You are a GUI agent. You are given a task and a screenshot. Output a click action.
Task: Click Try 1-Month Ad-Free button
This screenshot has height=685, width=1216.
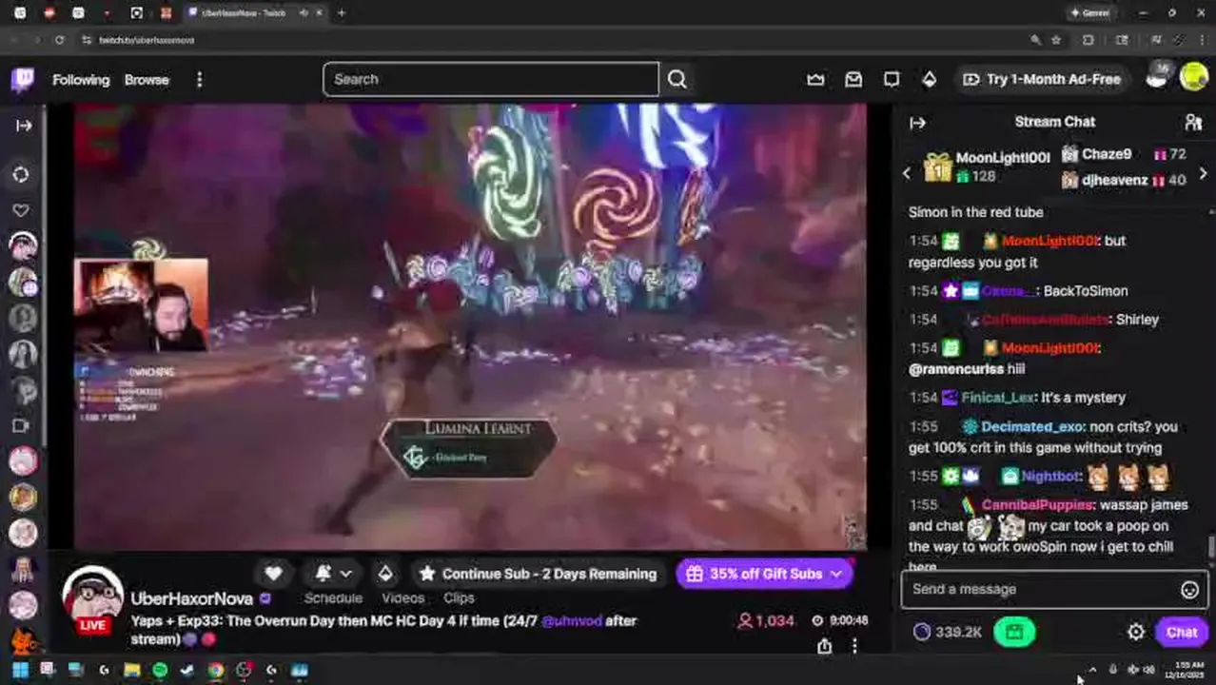(1042, 79)
